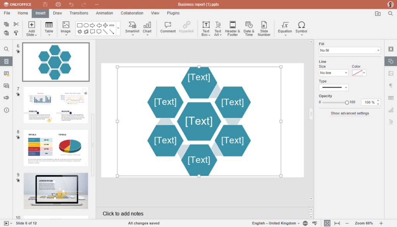Select the slide 8 thumbnail with pie chart
The width and height of the screenshot is (397, 227).
click(55, 148)
